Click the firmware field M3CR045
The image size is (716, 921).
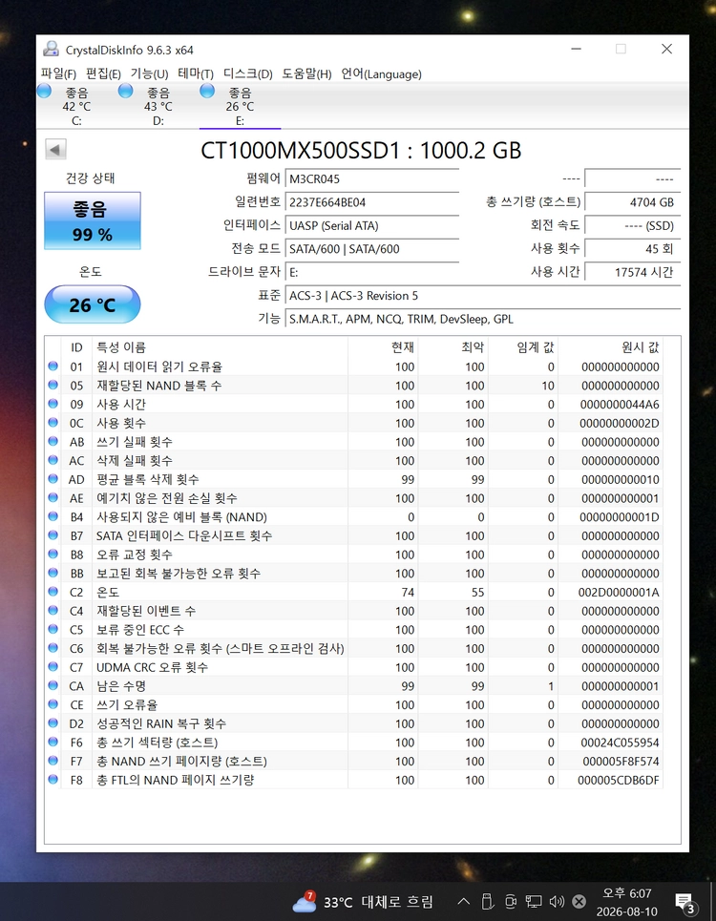(x=371, y=179)
